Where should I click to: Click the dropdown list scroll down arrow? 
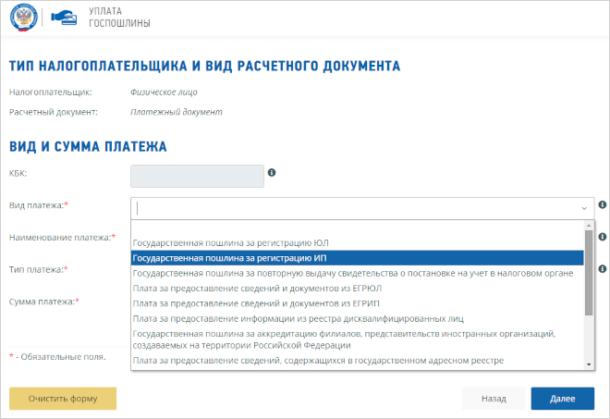589,364
